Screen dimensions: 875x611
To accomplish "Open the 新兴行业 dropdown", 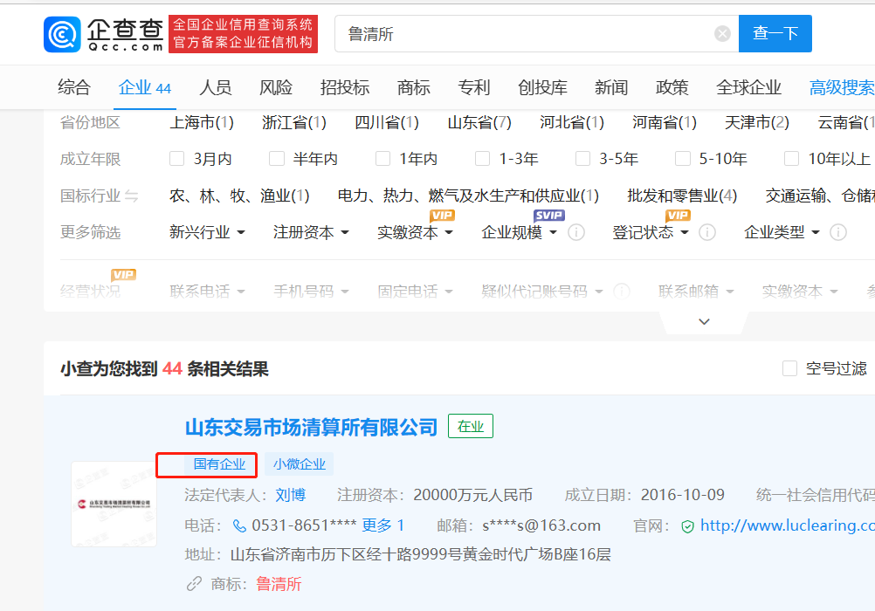I will (x=207, y=233).
